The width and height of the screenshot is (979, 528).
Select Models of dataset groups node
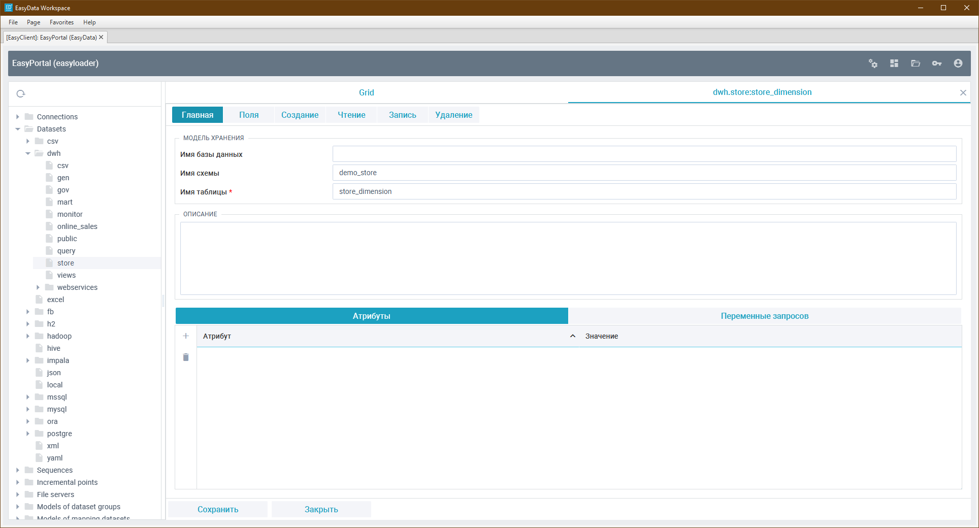pos(79,507)
